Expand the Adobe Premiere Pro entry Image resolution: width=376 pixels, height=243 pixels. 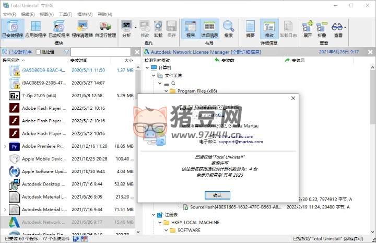coord(5,146)
